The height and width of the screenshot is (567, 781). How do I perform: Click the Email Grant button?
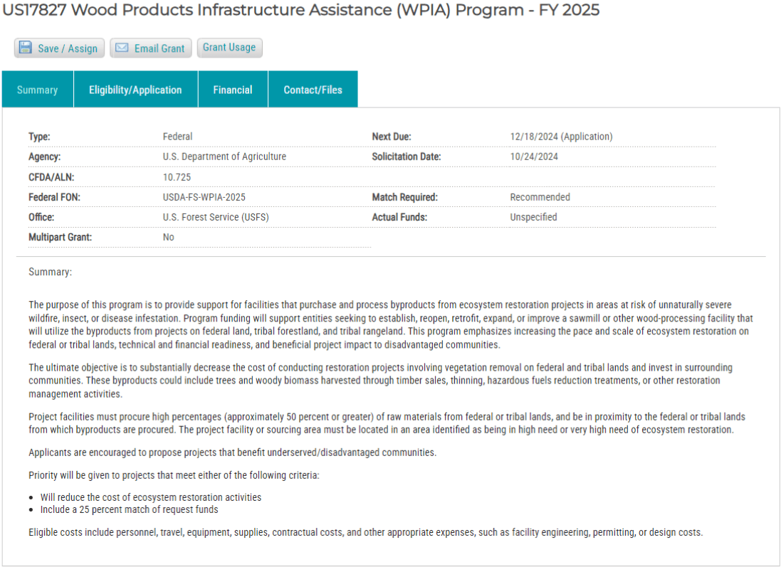click(151, 48)
